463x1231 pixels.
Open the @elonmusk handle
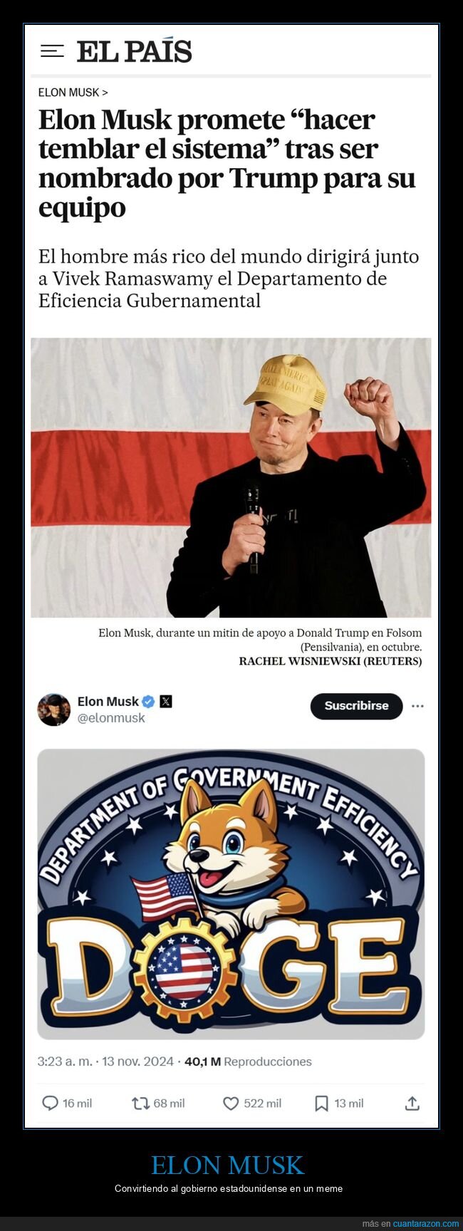coord(111,718)
